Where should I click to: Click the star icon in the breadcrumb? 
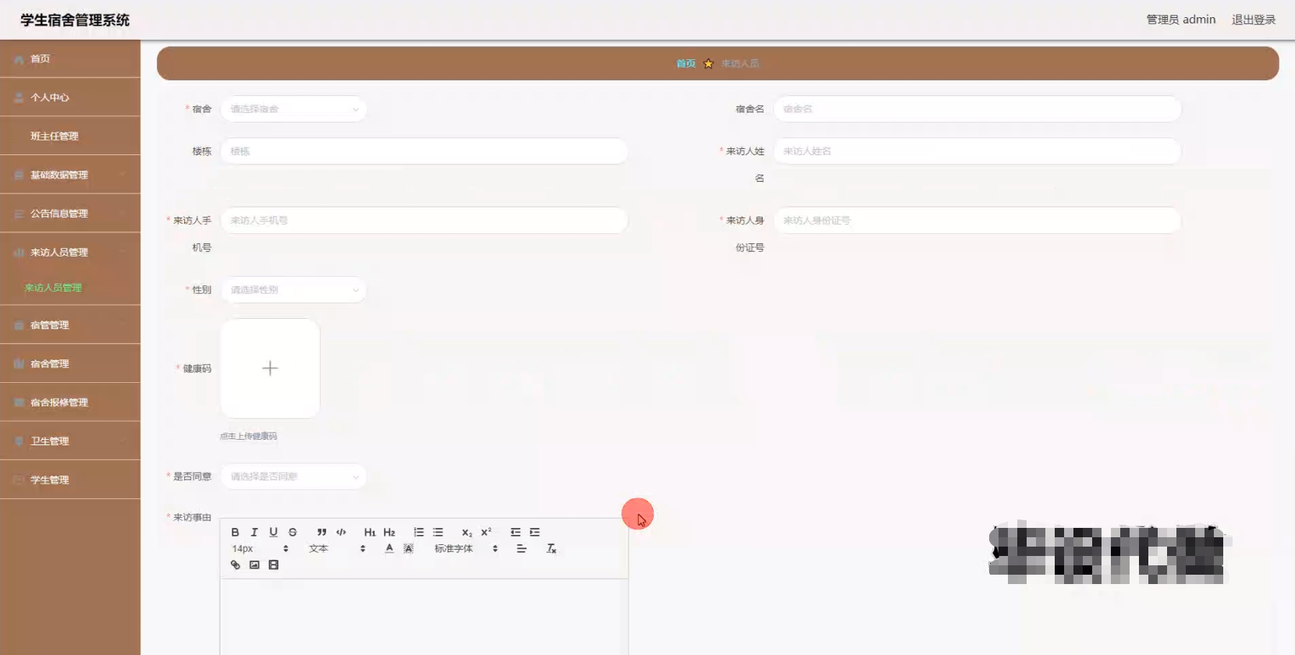pos(708,64)
